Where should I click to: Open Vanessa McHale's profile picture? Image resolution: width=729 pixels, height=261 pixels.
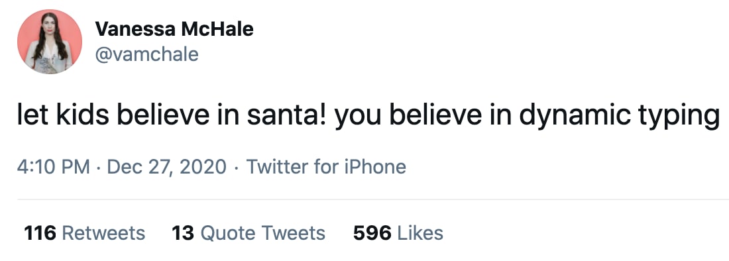pos(50,42)
